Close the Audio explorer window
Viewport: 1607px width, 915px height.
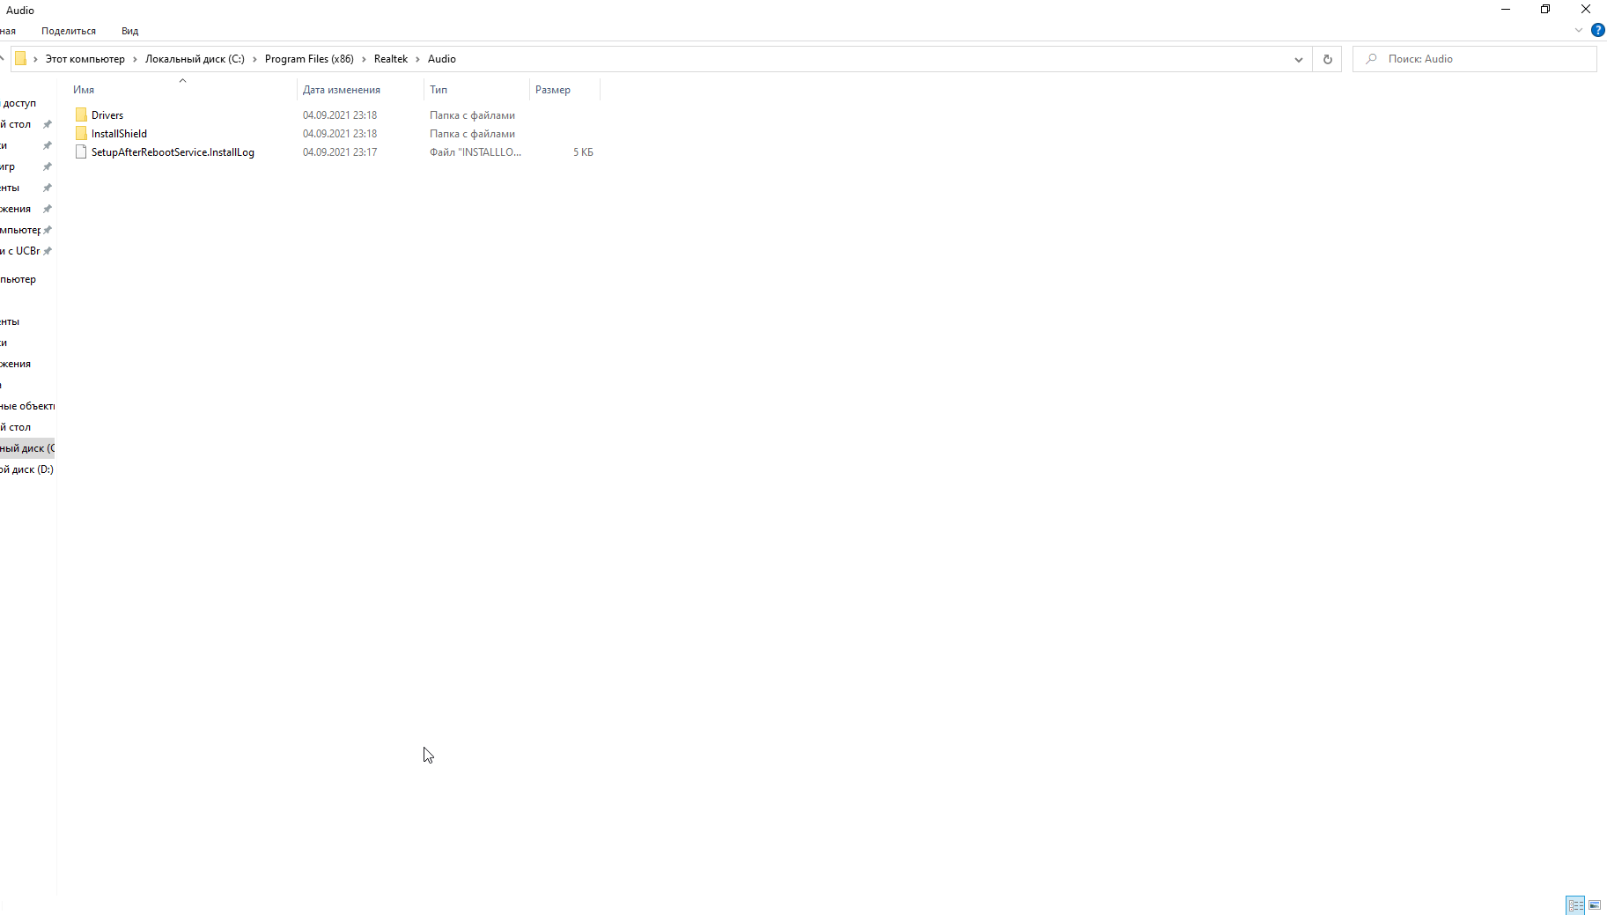1586,10
